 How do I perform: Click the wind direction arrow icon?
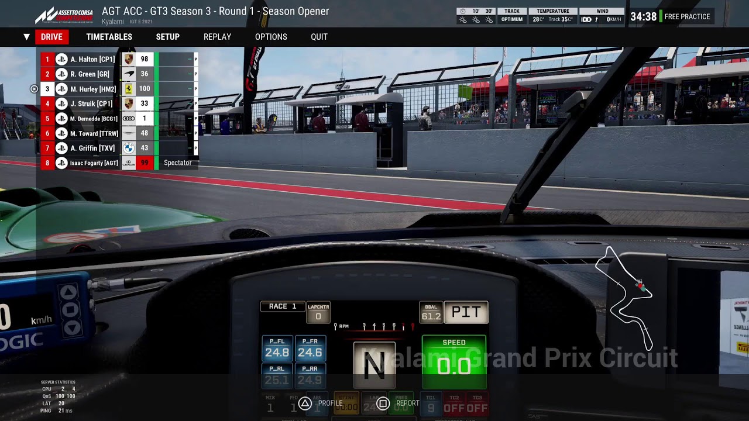tap(596, 20)
